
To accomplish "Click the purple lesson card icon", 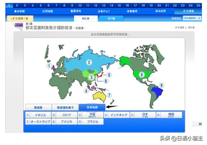I will point(19,26).
